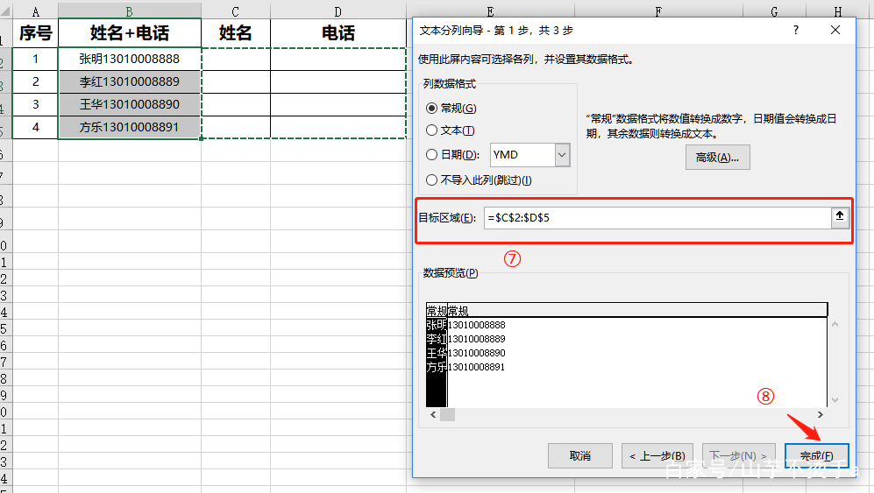This screenshot has width=874, height=493.
Task: Click empty 姓名 cell in 张明 row
Action: (236, 59)
